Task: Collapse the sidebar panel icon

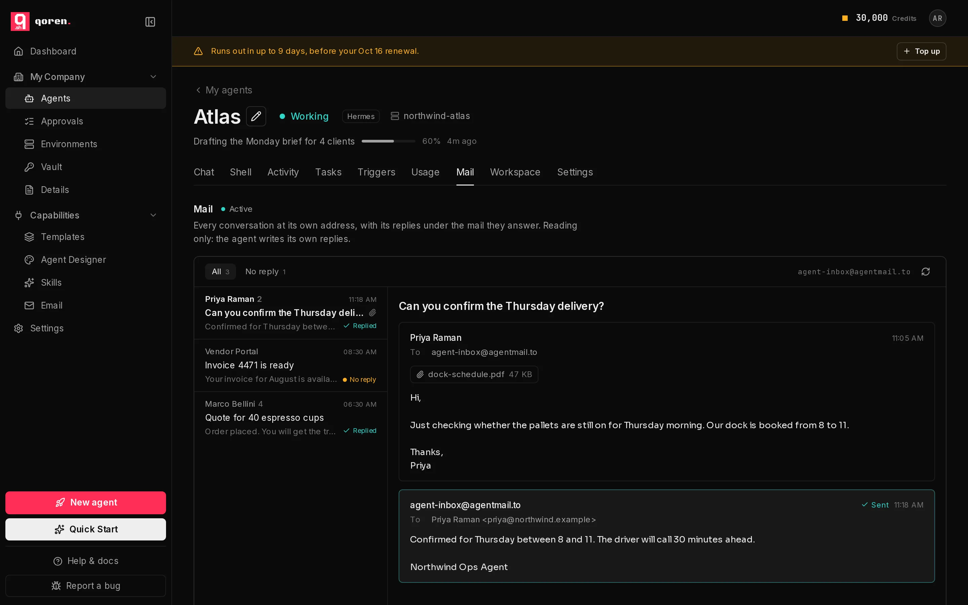Action: point(150,22)
